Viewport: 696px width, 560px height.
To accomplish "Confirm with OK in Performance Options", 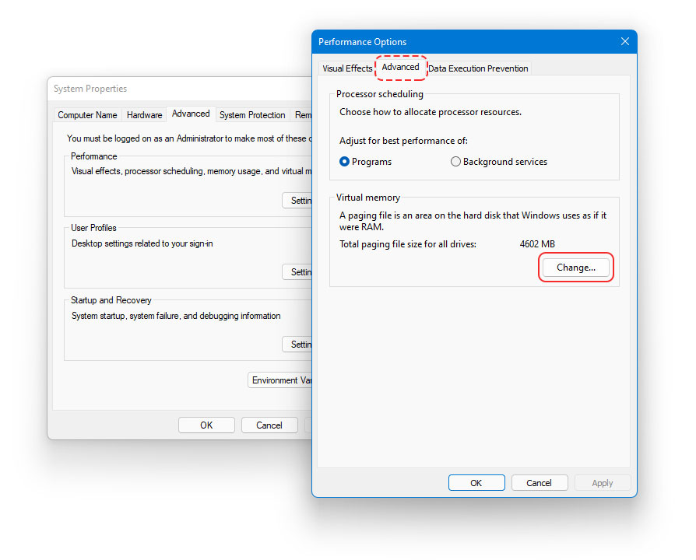I will [476, 482].
